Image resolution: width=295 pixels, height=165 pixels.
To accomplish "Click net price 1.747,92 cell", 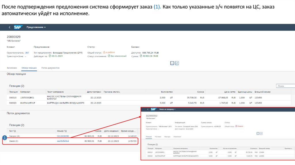I will tap(224, 103).
